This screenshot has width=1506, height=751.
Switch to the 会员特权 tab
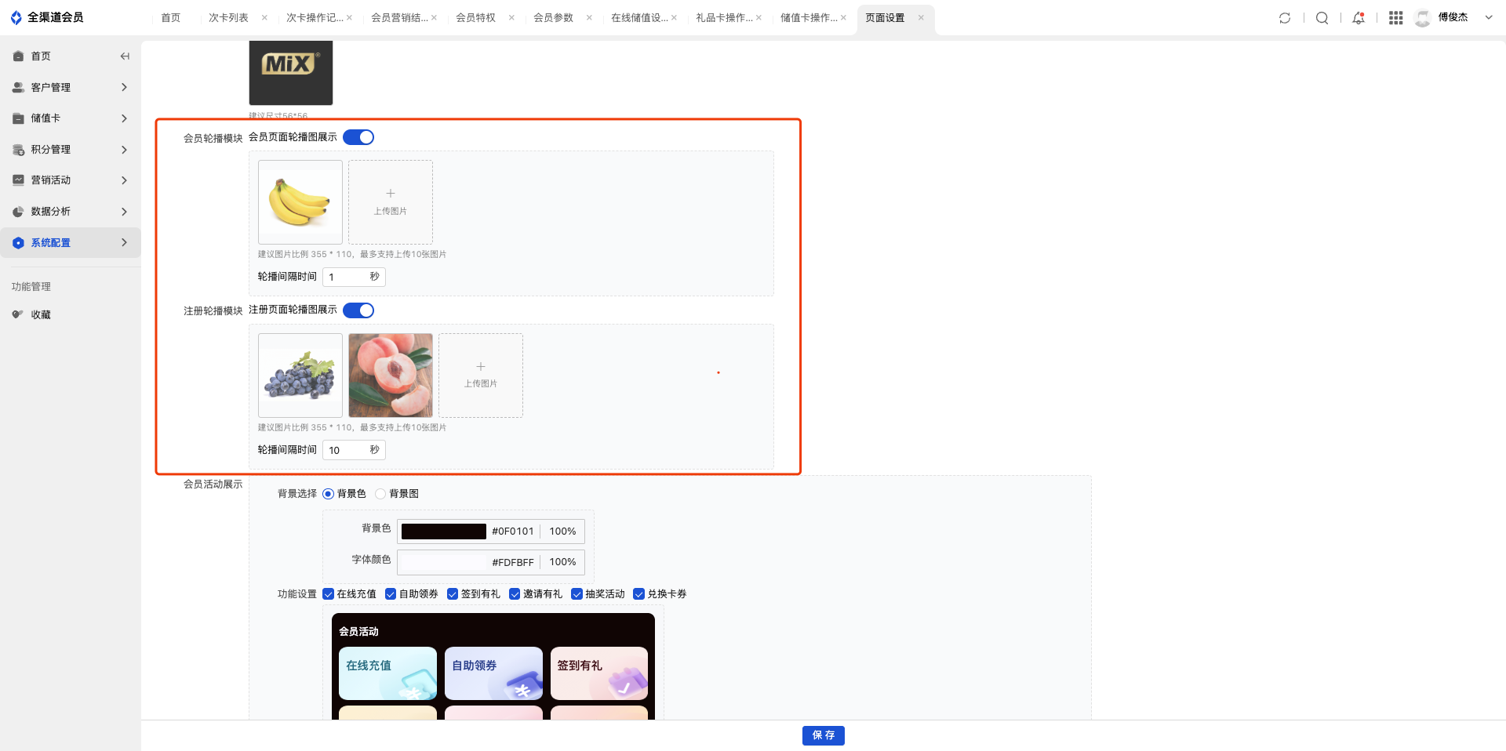click(x=475, y=18)
